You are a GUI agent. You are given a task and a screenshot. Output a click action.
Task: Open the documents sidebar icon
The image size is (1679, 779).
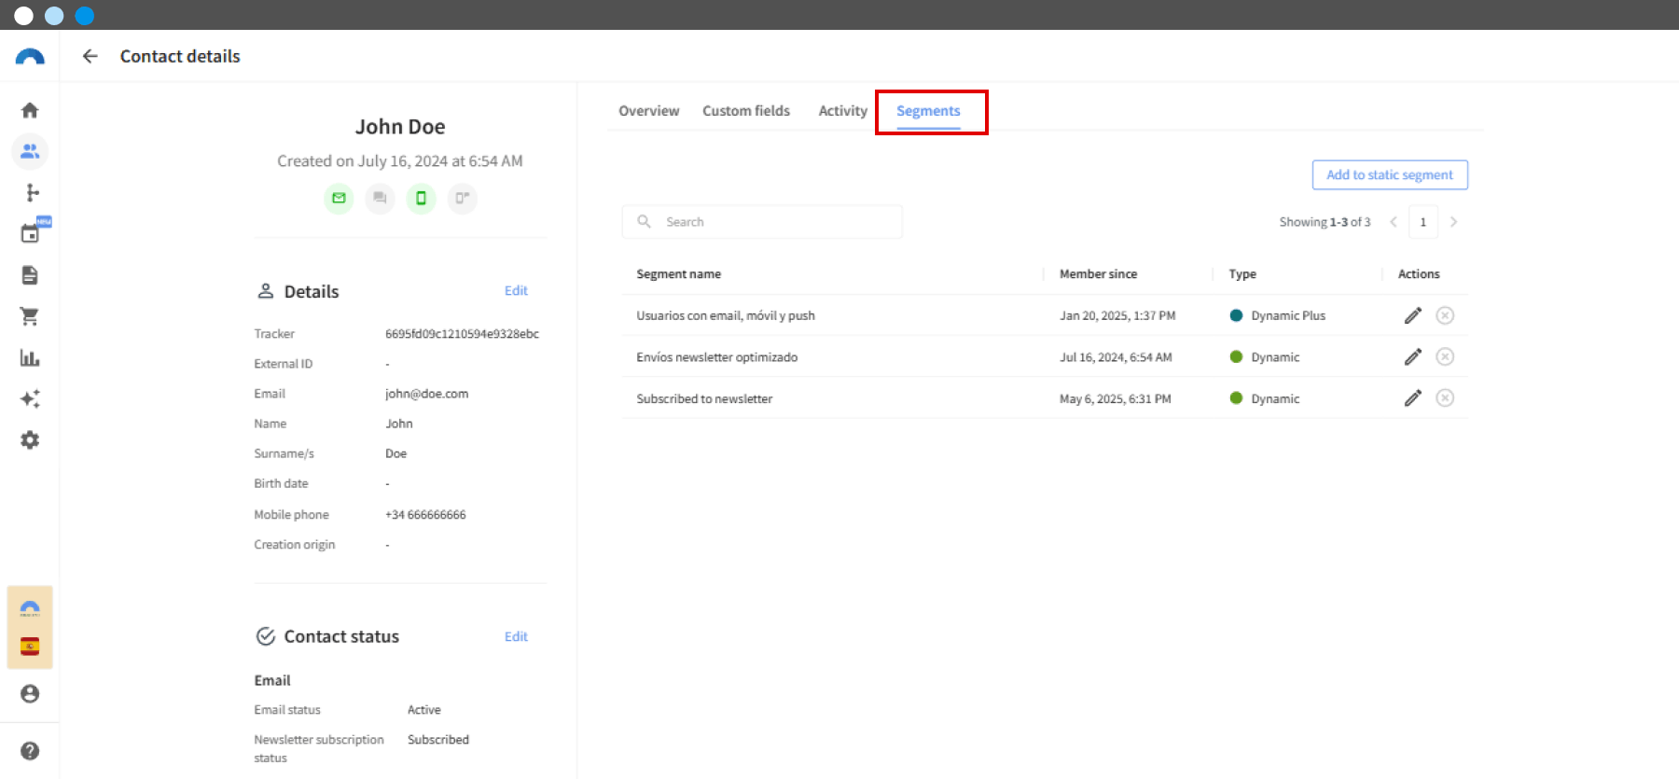[x=30, y=275]
